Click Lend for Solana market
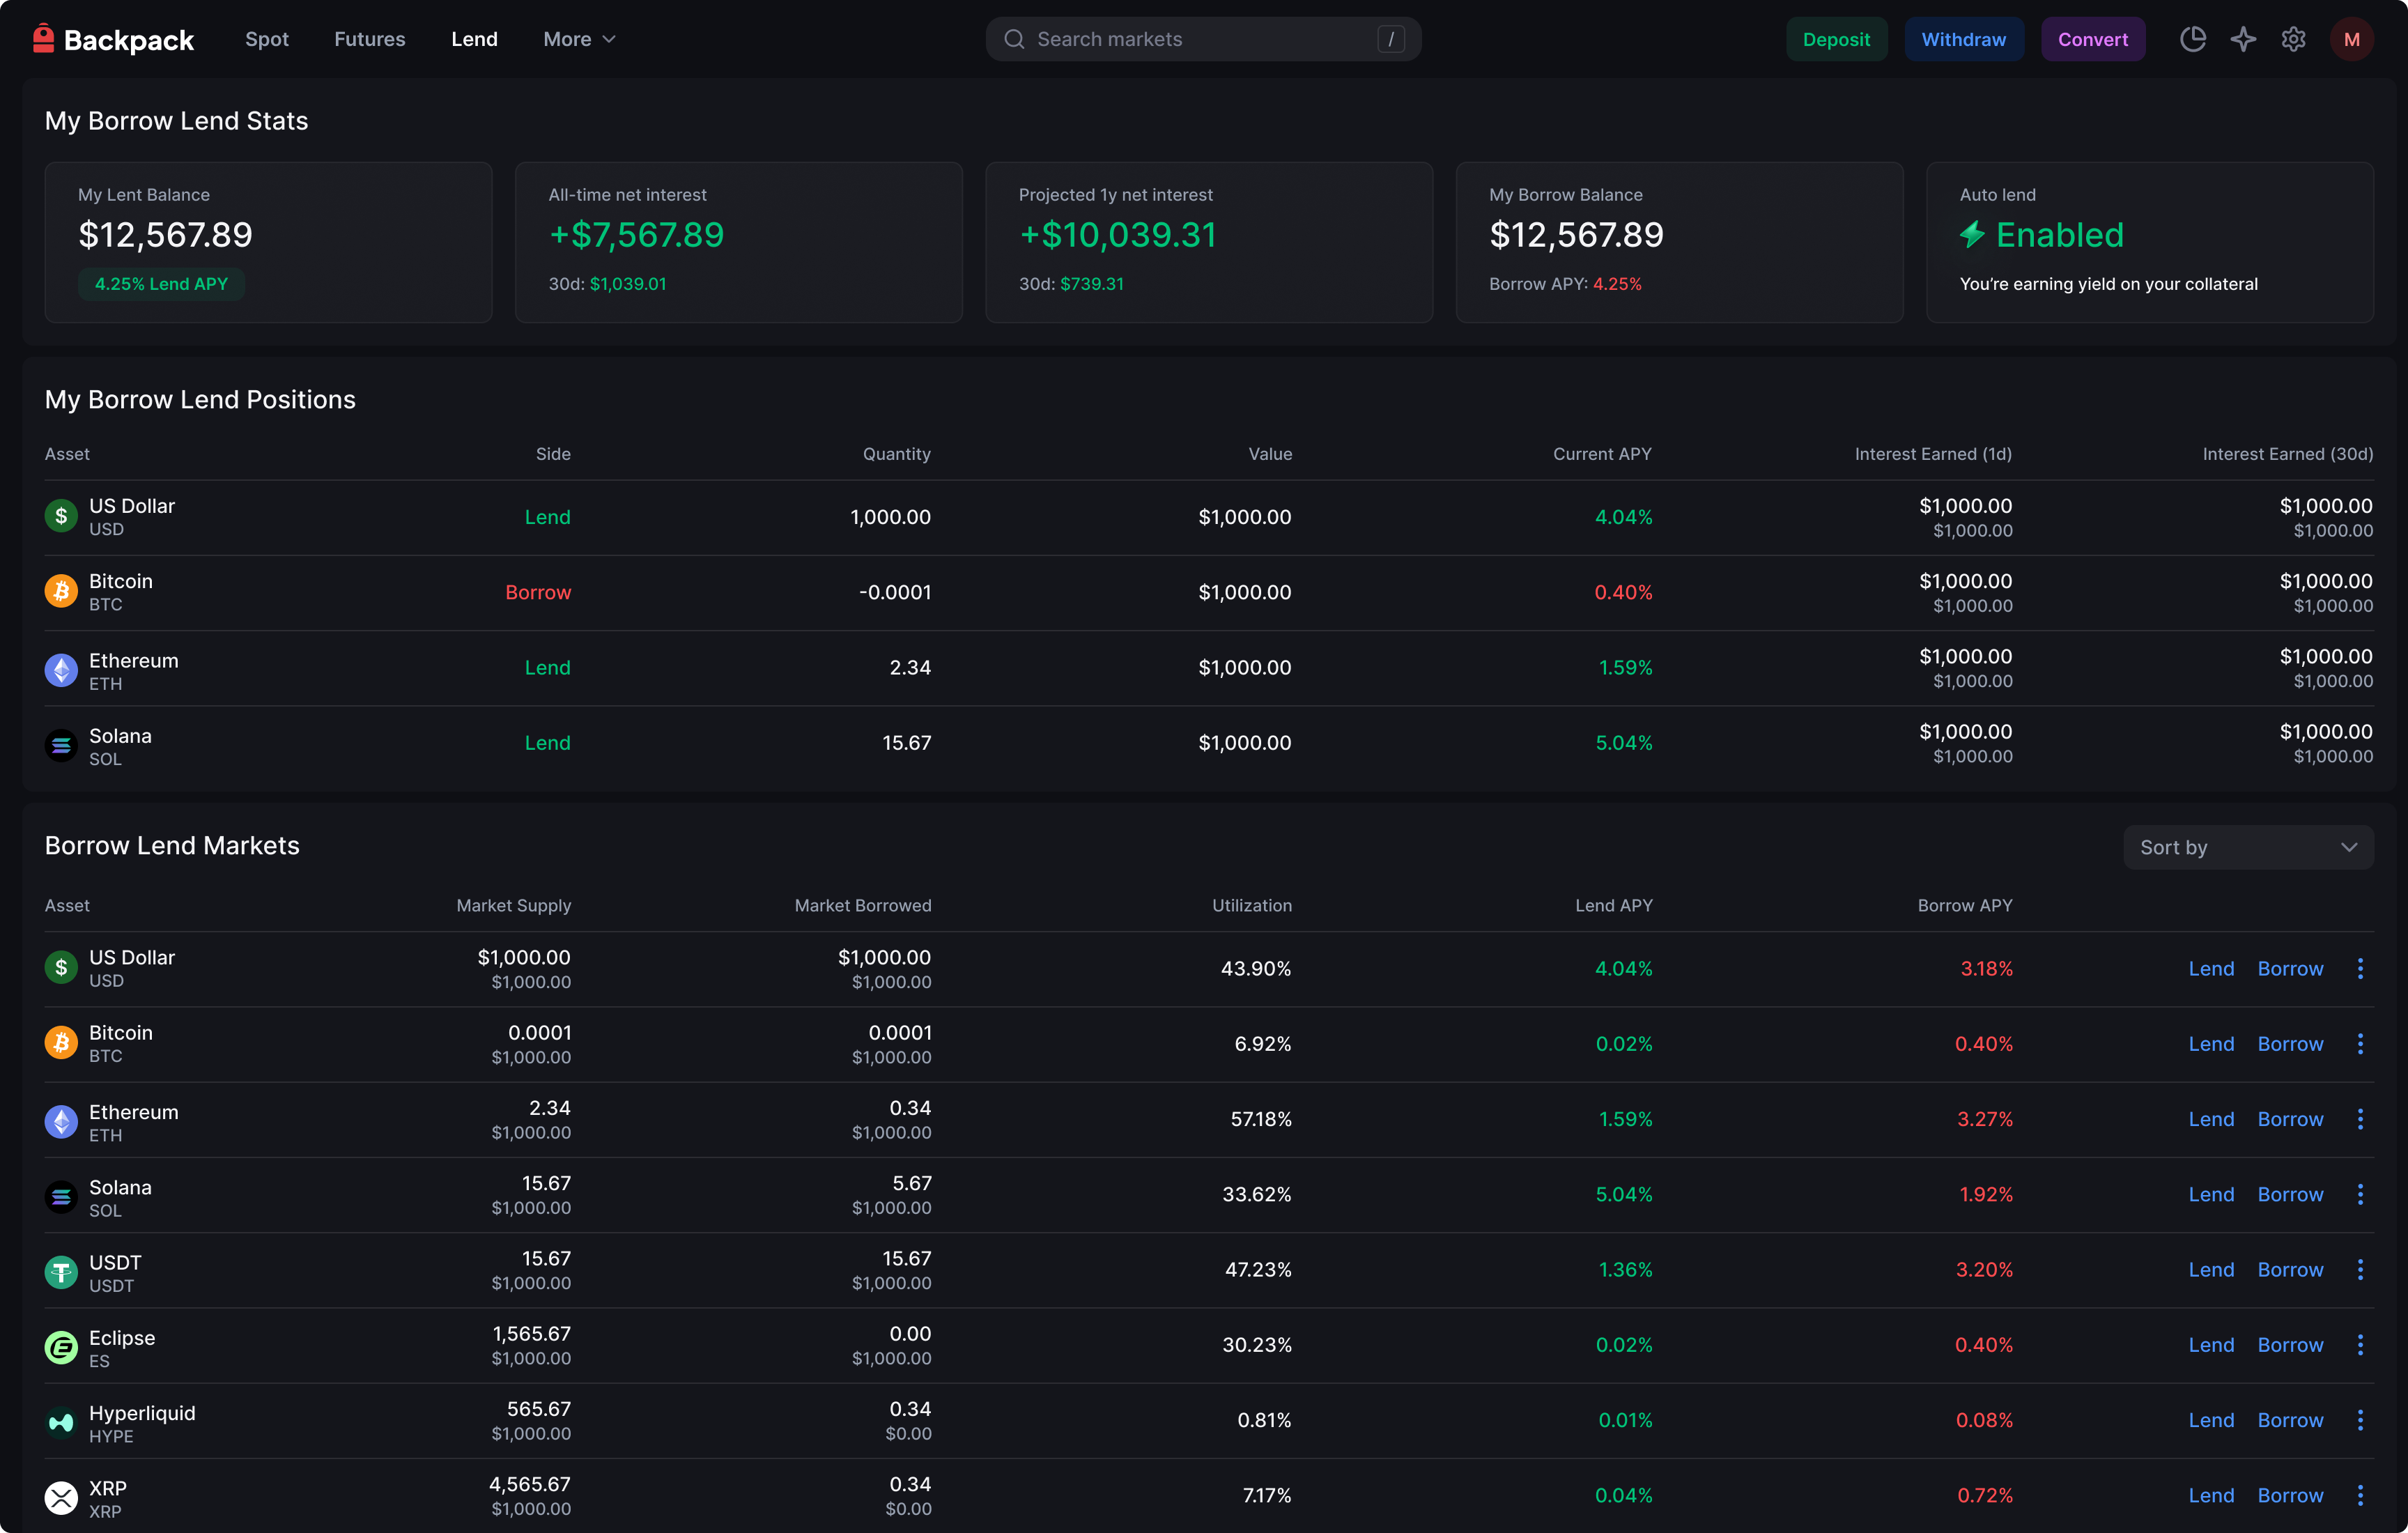Screen dimensions: 2408x1533 tap(2211, 1194)
